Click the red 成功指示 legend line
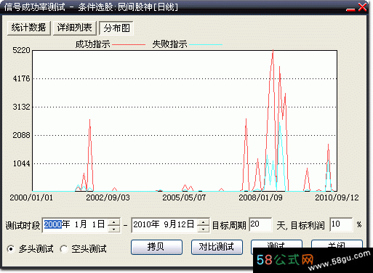373x273 pixels. point(129,45)
